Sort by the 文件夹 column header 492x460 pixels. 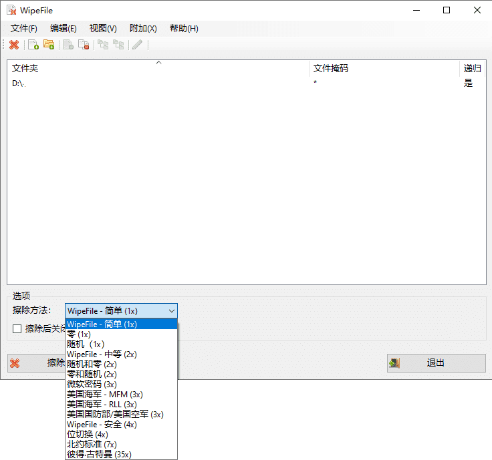158,68
